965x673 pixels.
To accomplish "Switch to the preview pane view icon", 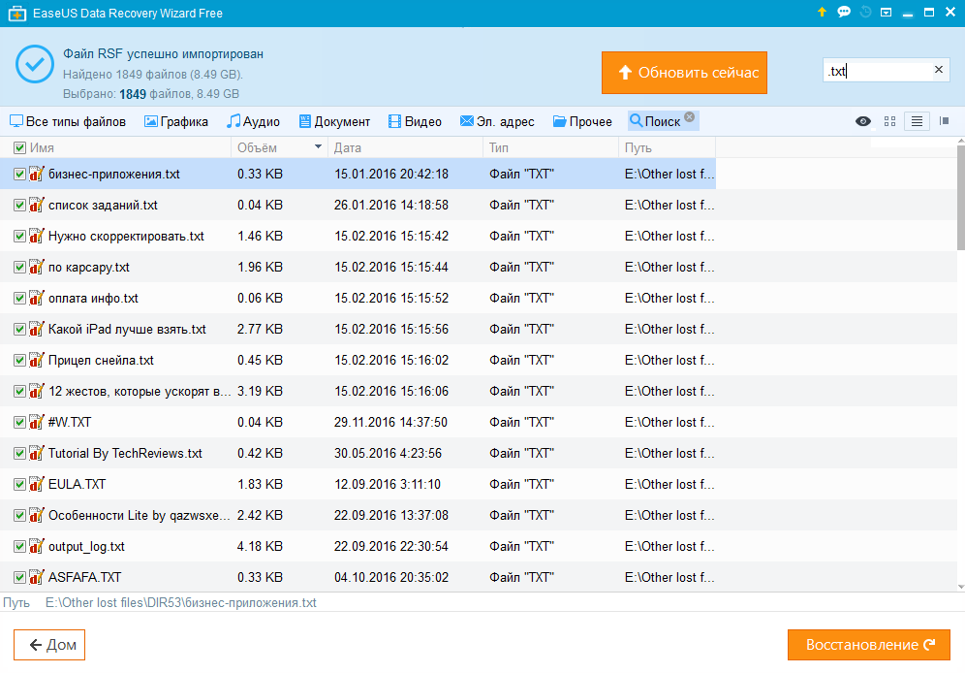I will 944,121.
